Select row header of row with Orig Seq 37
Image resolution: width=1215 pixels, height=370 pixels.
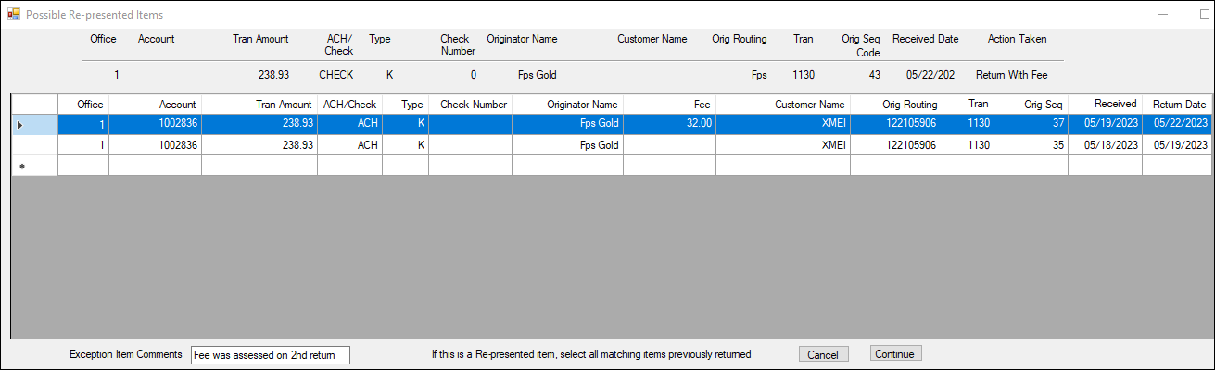(34, 124)
